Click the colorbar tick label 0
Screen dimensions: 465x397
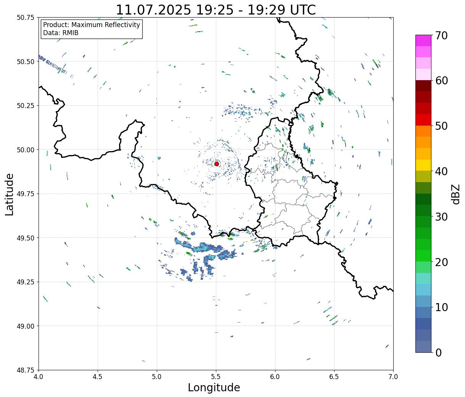pyautogui.click(x=438, y=353)
